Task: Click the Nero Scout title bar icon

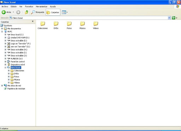Action: (x=2, y=2)
